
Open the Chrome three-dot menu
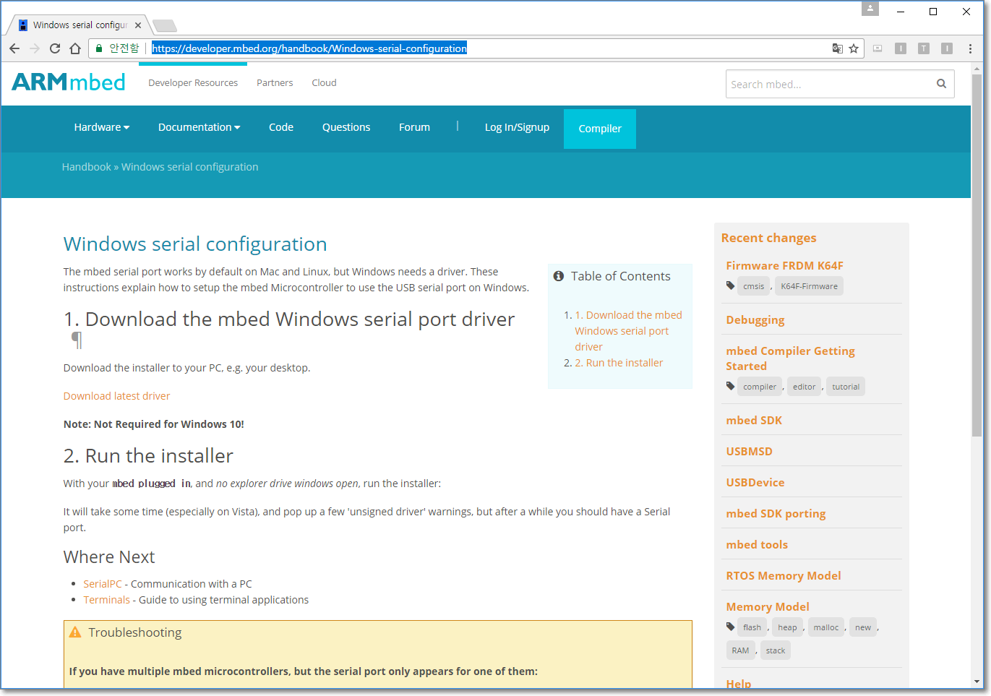click(x=970, y=48)
